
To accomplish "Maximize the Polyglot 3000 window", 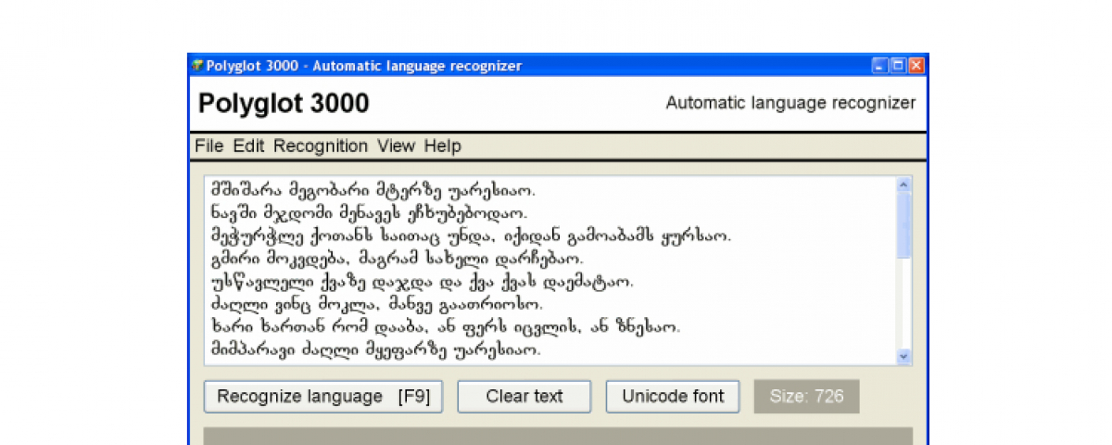I will [898, 66].
